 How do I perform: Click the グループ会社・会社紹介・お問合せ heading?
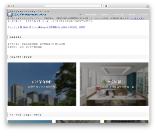[x=25, y=115]
